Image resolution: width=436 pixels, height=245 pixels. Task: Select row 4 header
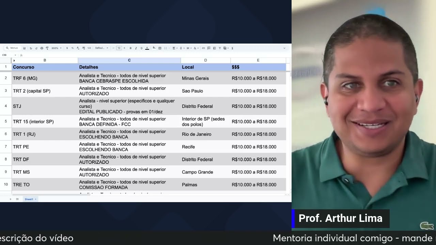point(6,106)
